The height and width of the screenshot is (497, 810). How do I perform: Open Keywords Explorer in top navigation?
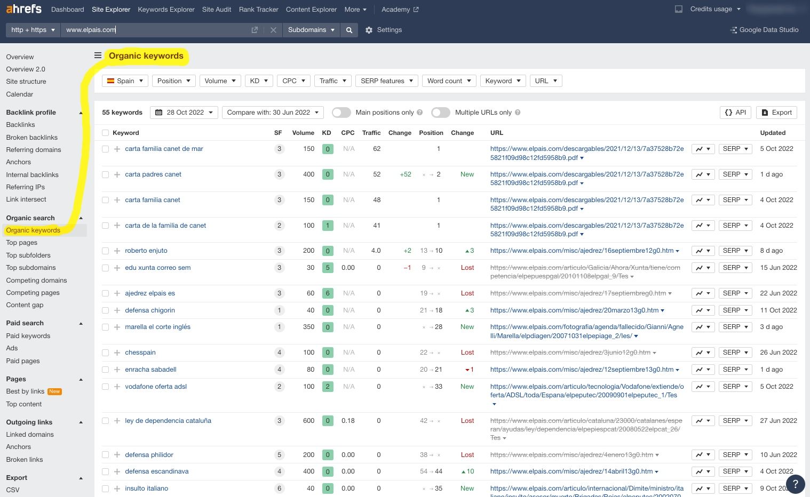166,10
